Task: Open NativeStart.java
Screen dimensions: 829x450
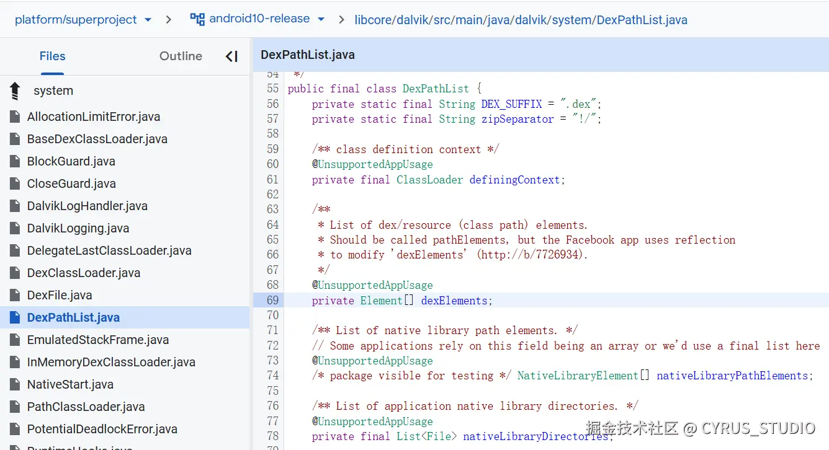Action: [x=70, y=384]
